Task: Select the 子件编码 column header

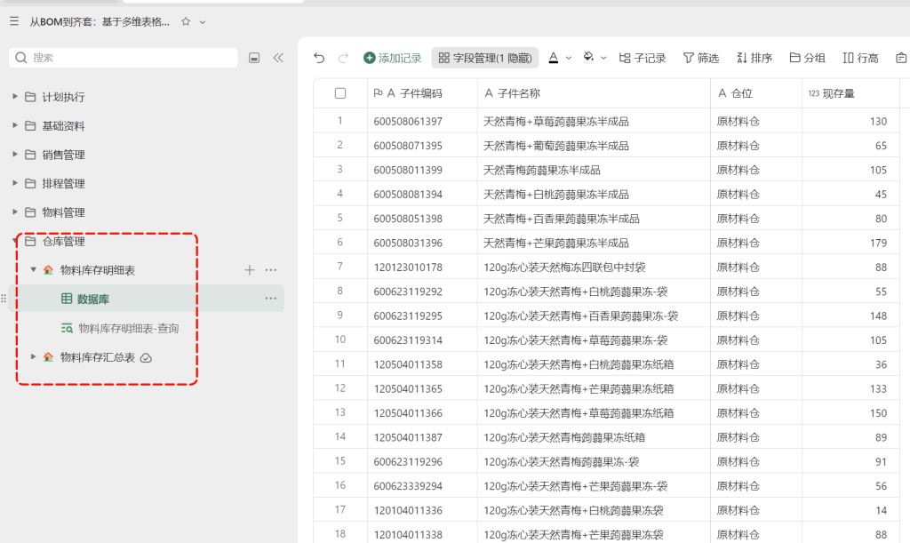Action: [422, 93]
